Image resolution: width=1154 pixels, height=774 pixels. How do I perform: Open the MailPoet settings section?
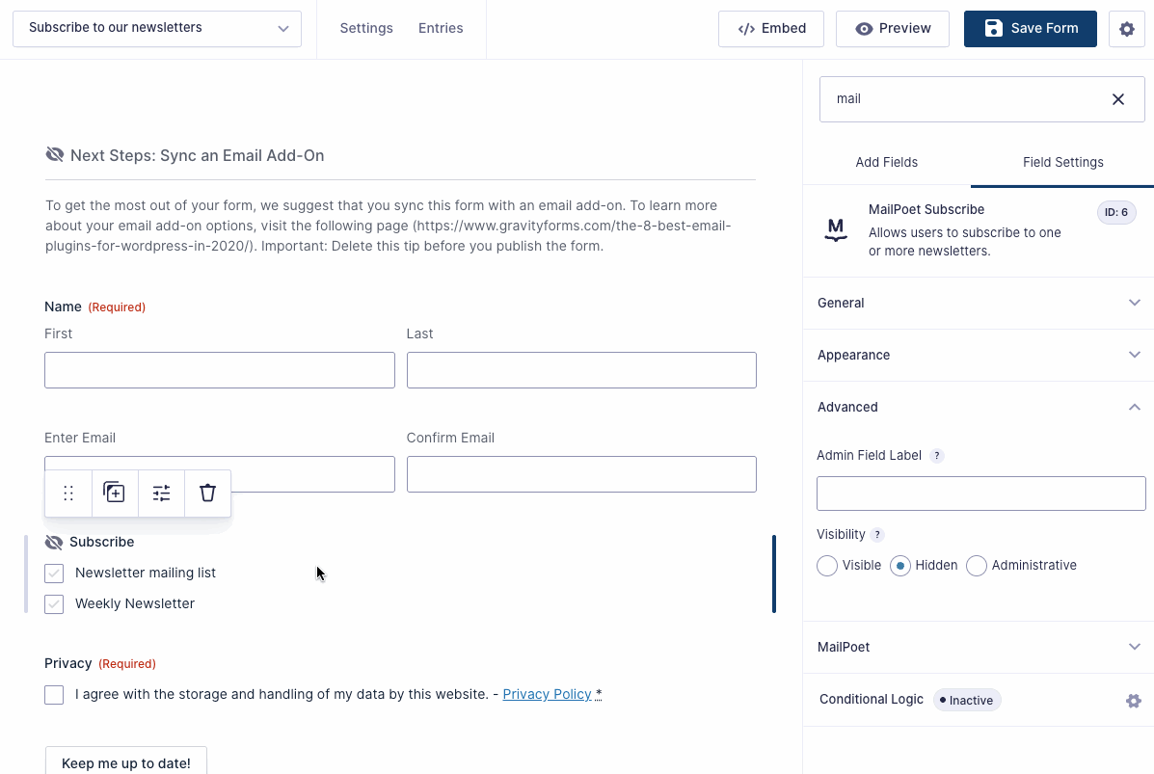978,647
